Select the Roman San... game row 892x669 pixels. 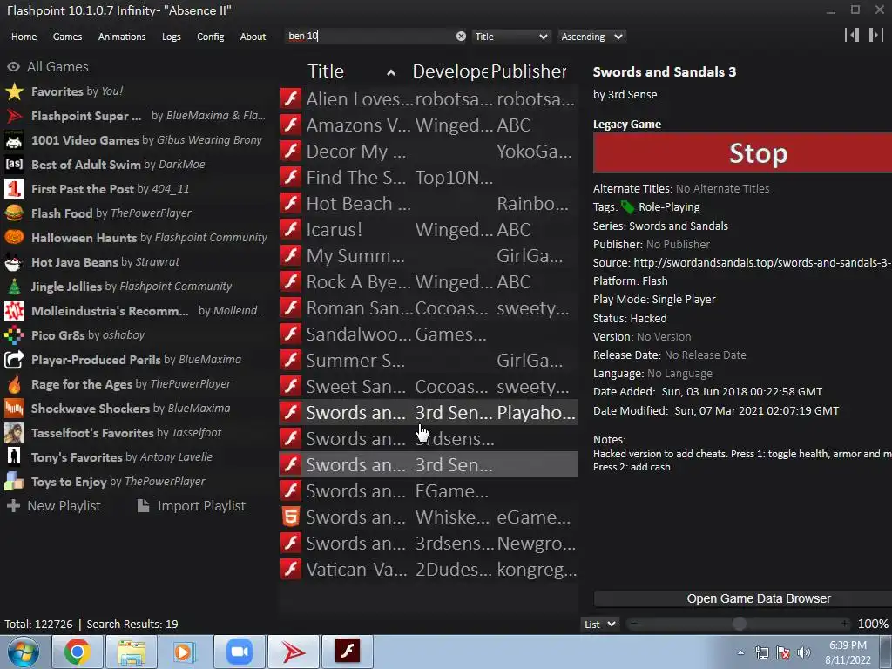coord(429,307)
